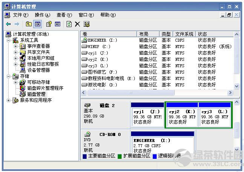Click the delete X toolbar icon
Screen dimensions: 244x172
tap(77, 24)
